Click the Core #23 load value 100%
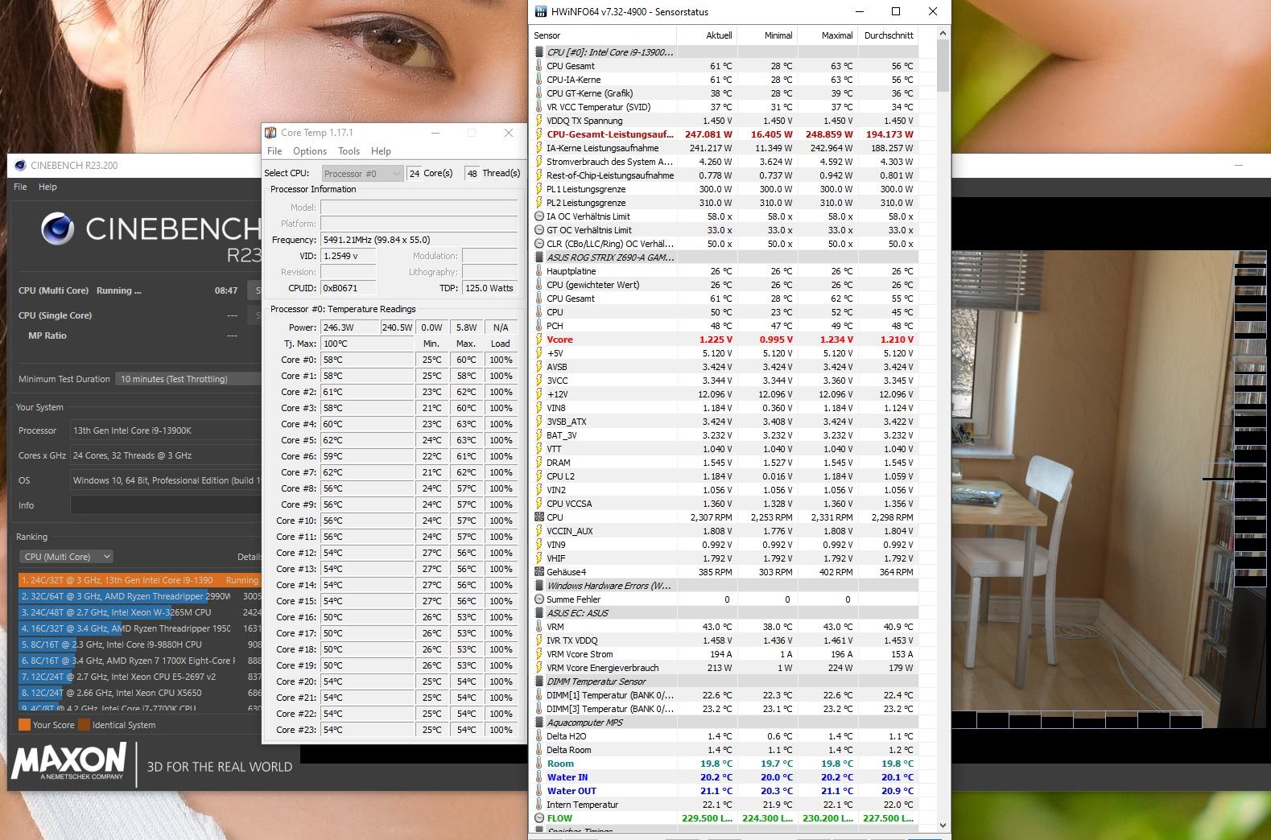Image resolution: width=1271 pixels, height=840 pixels. [x=501, y=730]
